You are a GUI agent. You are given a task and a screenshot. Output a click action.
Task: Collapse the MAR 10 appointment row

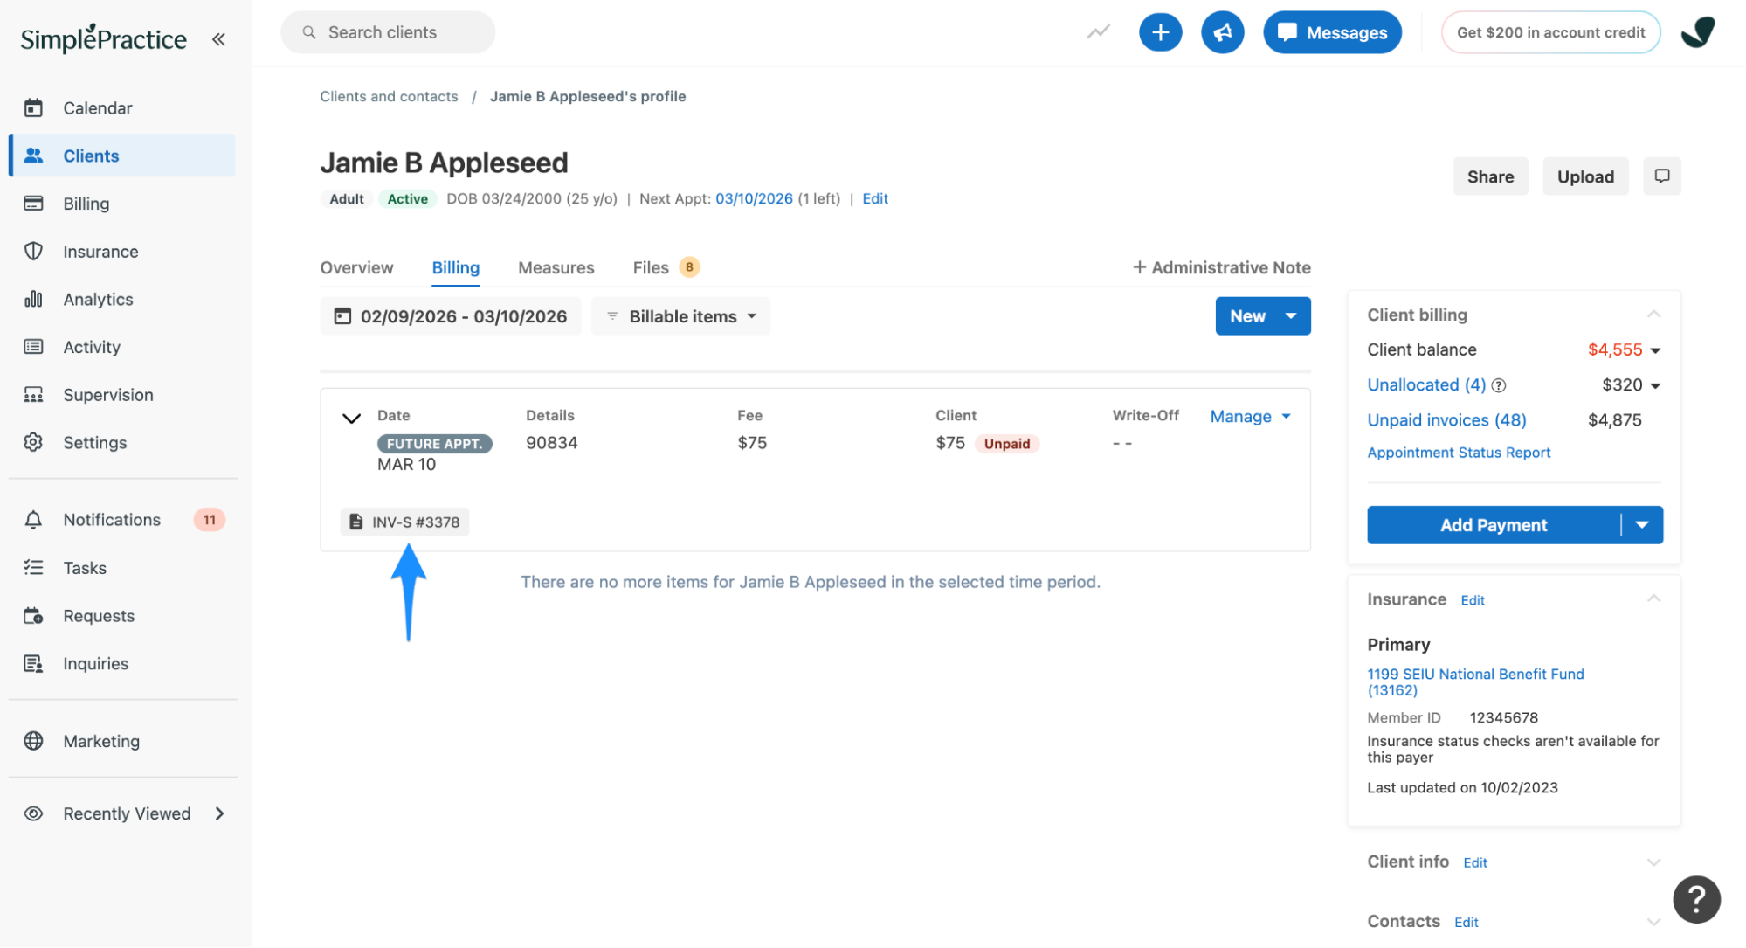pyautogui.click(x=351, y=419)
